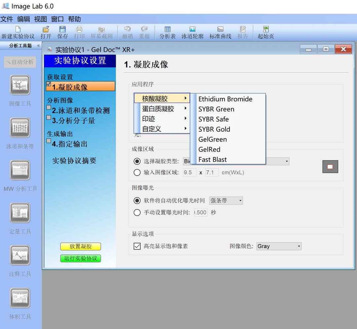Open the 分析表 table icon

[167, 29]
